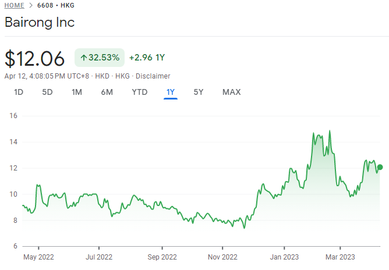Screen dimensions: 389x270
Task: Choose the YTD range tab
Action: click(x=140, y=92)
